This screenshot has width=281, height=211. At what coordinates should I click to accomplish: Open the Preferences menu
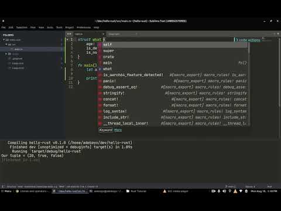coord(84,28)
